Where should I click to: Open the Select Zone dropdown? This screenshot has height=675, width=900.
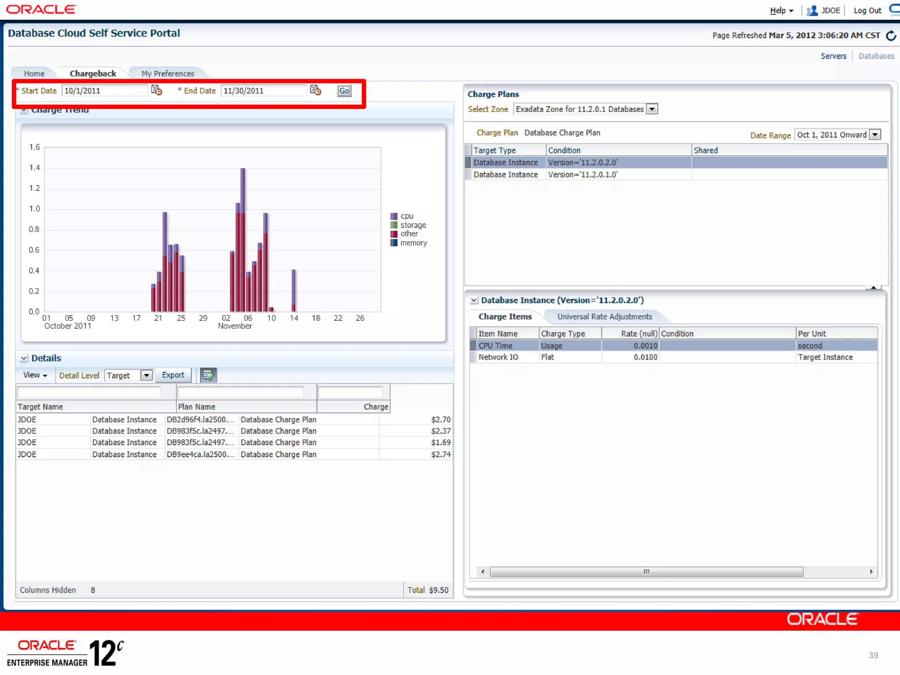click(x=652, y=109)
